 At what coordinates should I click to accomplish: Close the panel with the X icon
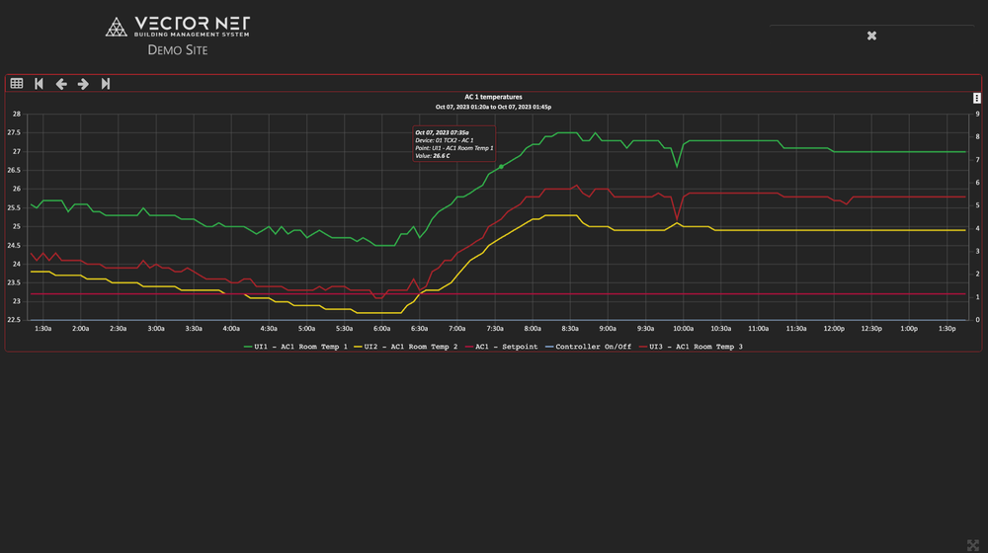871,36
